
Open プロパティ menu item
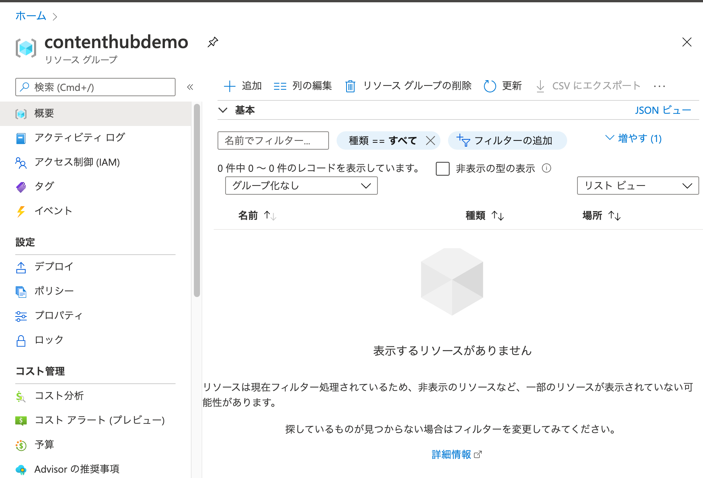tap(95, 315)
